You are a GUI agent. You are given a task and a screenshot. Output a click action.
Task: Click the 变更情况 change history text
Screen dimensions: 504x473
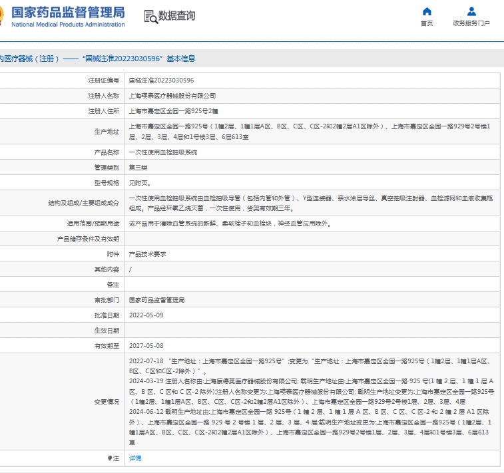point(312,402)
